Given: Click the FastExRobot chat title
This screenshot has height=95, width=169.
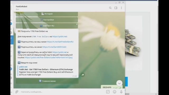Looking at the screenshot, I should 22,6.
